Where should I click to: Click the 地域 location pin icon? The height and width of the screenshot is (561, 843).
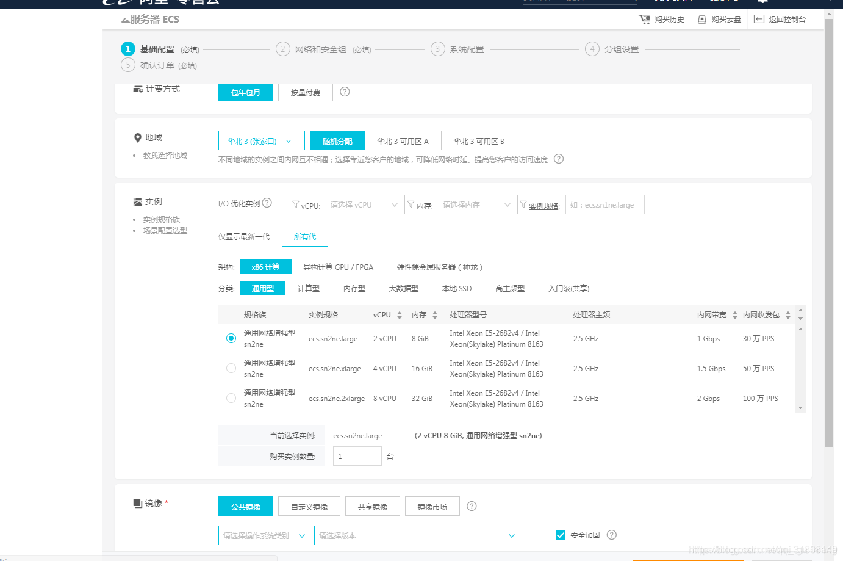(138, 138)
